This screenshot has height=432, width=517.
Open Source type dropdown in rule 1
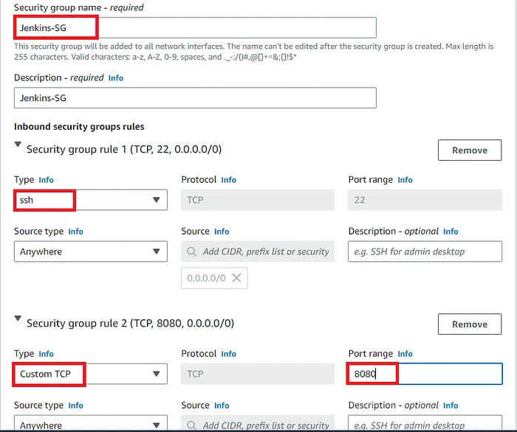tap(91, 251)
